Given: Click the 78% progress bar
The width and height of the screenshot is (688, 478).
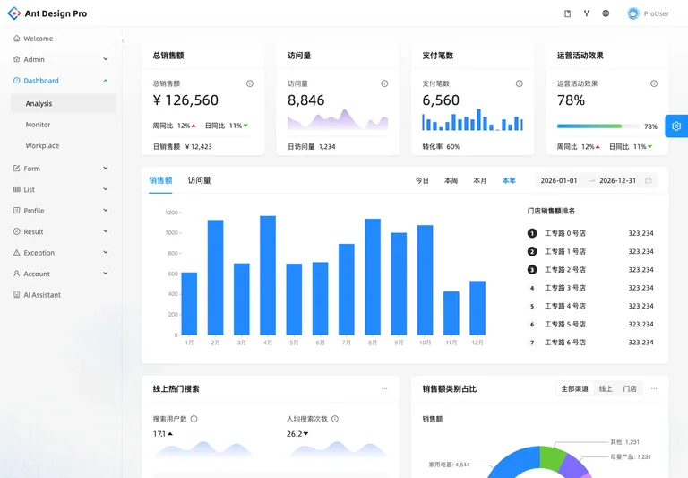Looking at the screenshot, I should tap(598, 126).
